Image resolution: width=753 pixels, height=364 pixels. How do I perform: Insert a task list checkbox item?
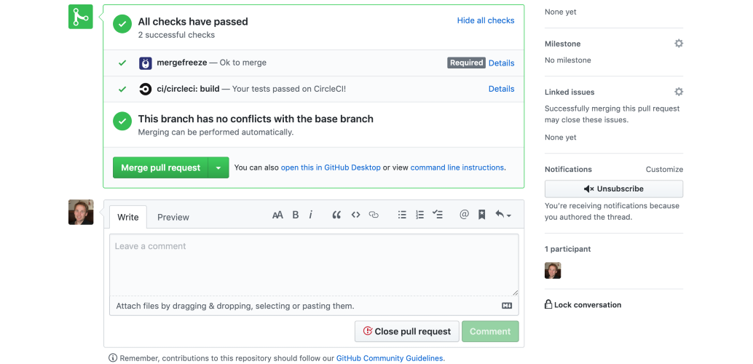coord(438,215)
